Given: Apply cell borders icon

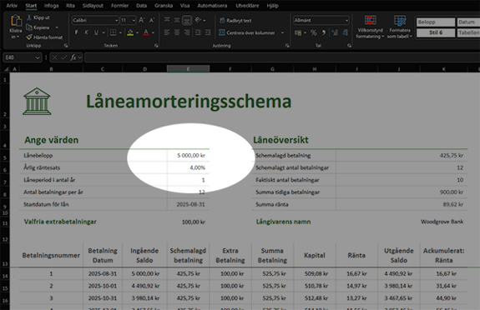Looking at the screenshot, I should tap(113, 32).
